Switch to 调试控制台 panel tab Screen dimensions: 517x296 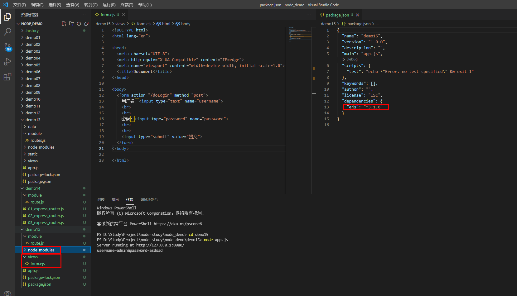tap(149, 200)
